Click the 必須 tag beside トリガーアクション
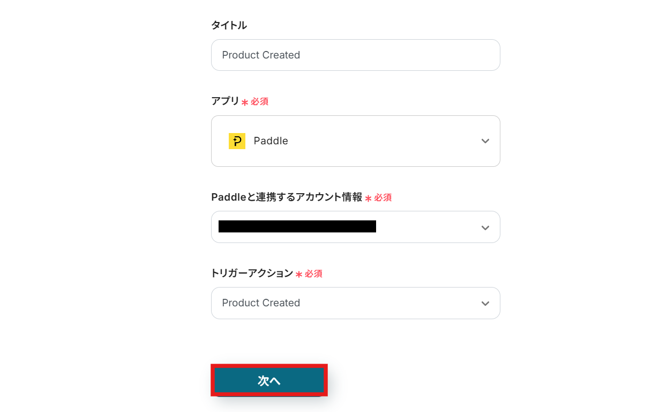Viewport: 667px width, 412px height. point(314,274)
